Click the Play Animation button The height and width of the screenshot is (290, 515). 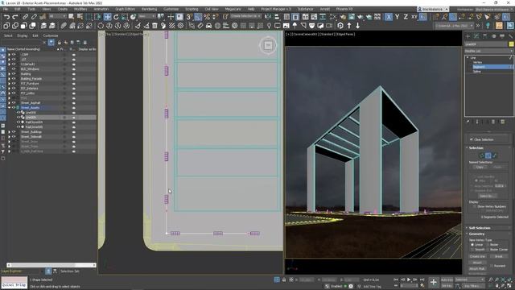pyautogui.click(x=409, y=280)
